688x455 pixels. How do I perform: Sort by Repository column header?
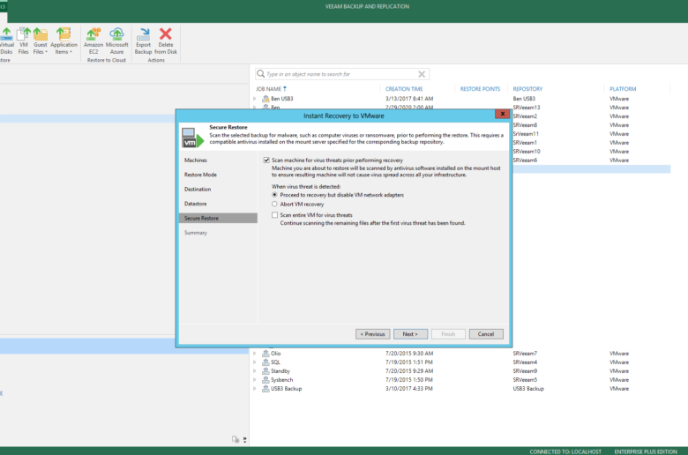coord(527,89)
